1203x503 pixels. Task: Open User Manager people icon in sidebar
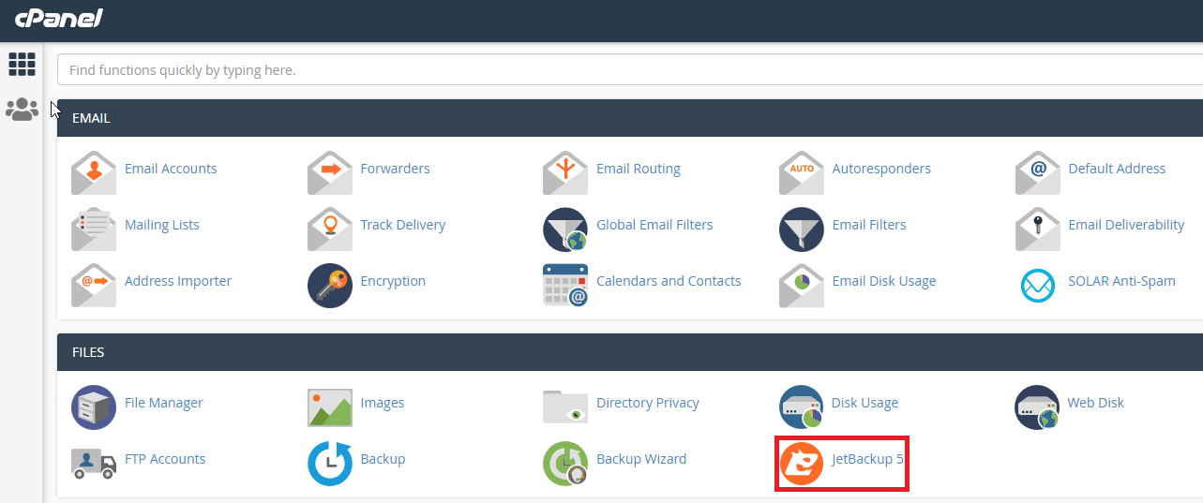22,110
